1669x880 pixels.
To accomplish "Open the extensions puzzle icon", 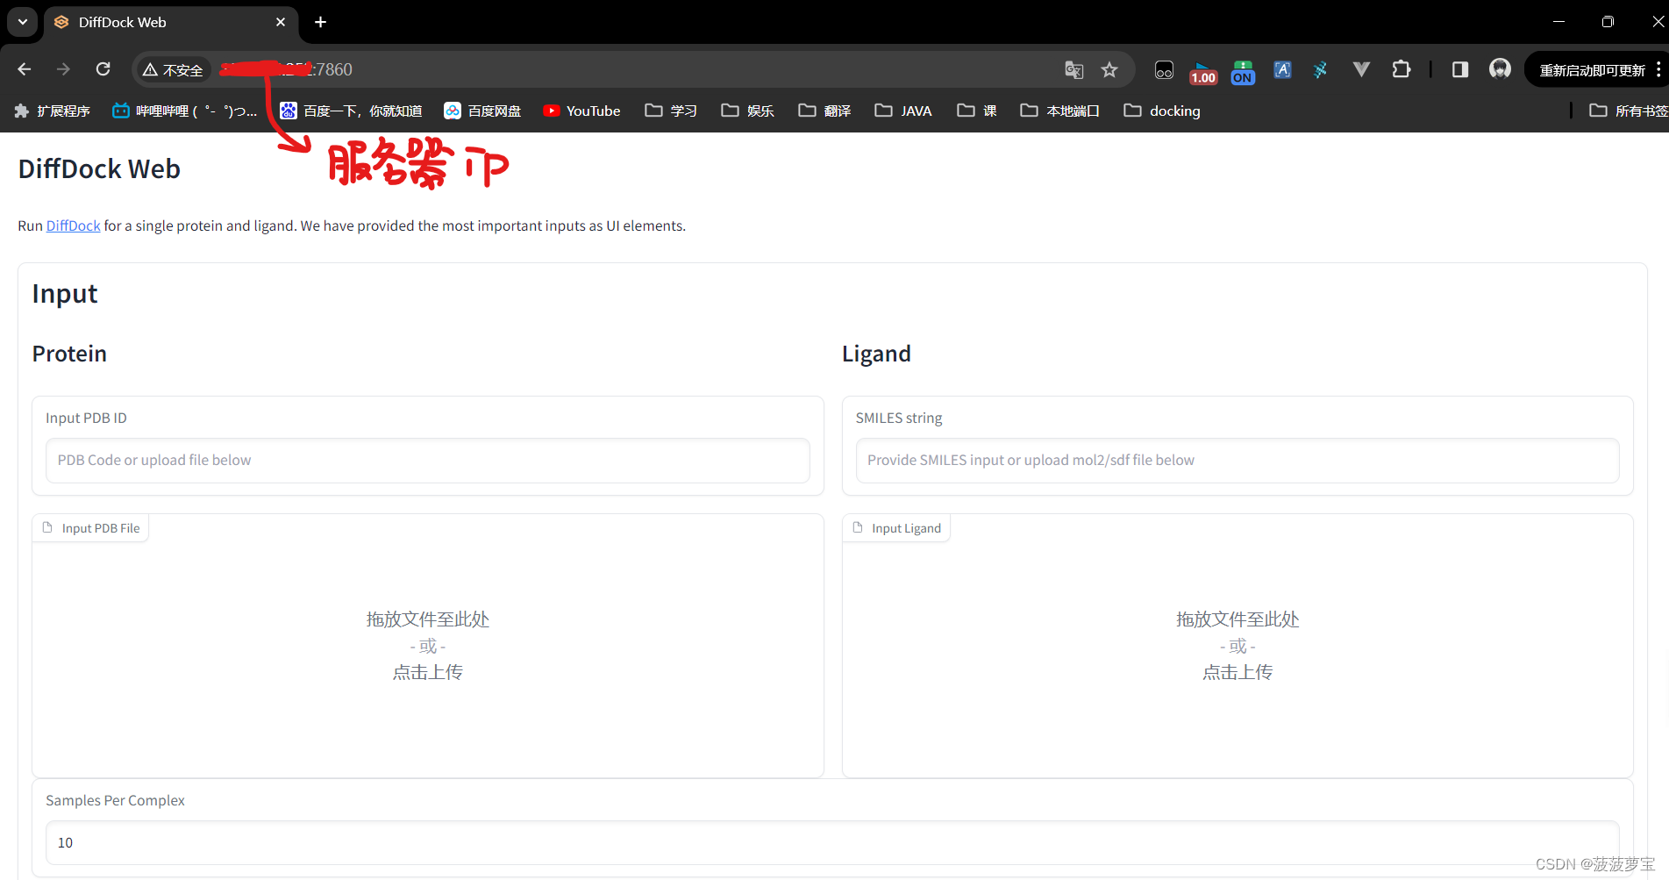I will point(1401,69).
